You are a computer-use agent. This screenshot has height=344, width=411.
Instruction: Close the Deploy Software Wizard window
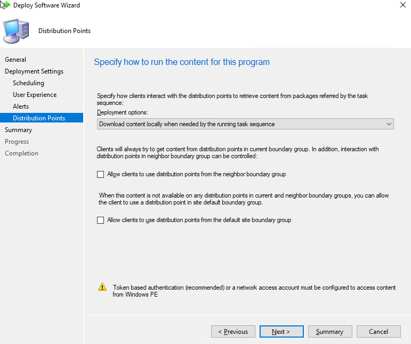pos(401,5)
